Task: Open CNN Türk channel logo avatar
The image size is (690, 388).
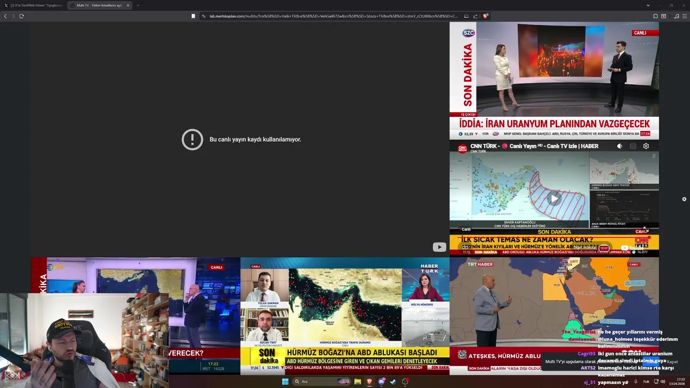Action: pos(463,148)
